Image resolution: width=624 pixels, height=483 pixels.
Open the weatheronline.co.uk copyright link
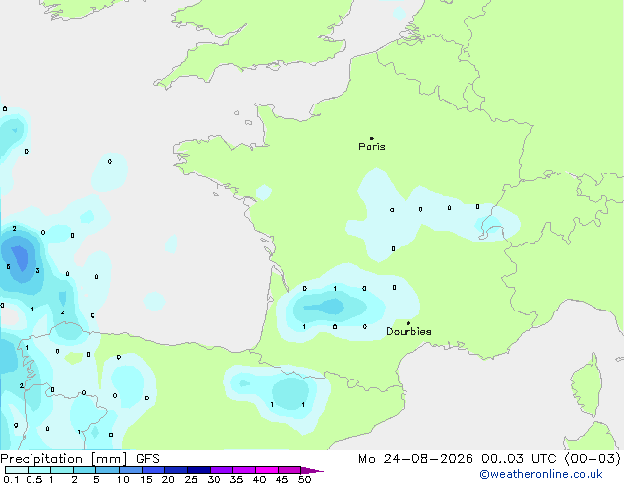coord(541,474)
